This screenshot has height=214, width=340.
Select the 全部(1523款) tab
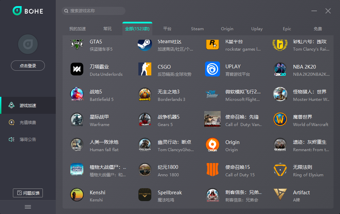coord(137,29)
